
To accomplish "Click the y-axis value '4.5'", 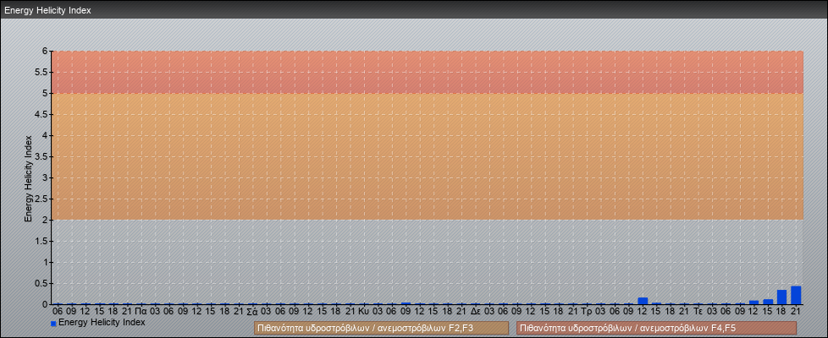I will tap(41, 114).
